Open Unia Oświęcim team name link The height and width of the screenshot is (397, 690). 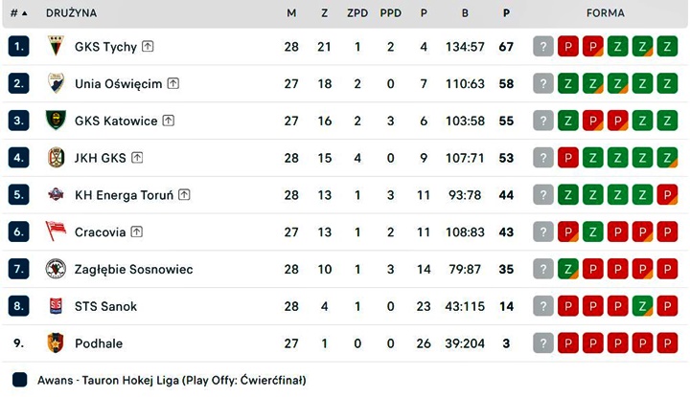pyautogui.click(x=118, y=83)
